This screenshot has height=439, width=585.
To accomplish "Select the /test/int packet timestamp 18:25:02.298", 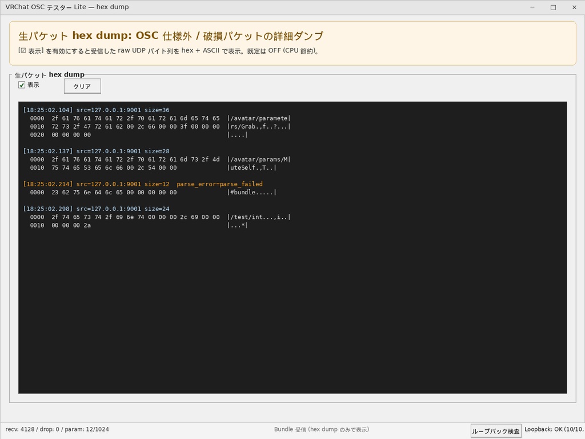I will pyautogui.click(x=47, y=209).
